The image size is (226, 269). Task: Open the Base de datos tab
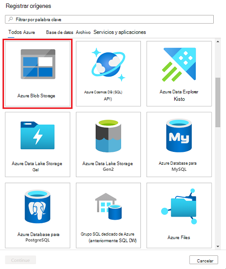(60, 32)
